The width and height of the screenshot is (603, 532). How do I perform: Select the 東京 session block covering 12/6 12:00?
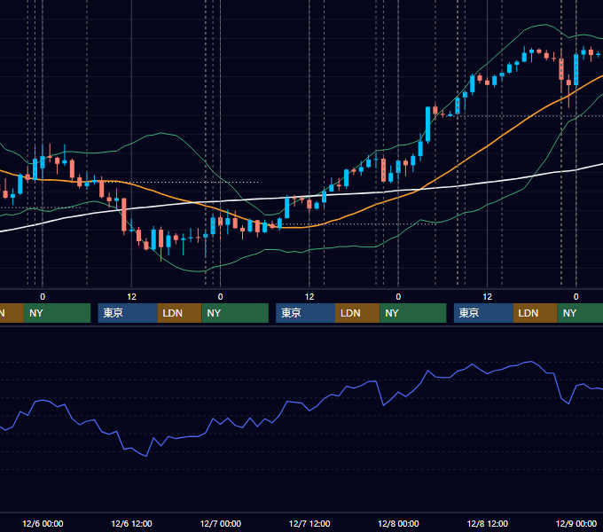128,313
